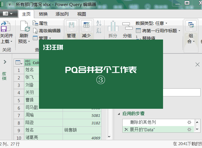
Task: Click Replace Values (替换值) icon
Action: tap(138, 38)
